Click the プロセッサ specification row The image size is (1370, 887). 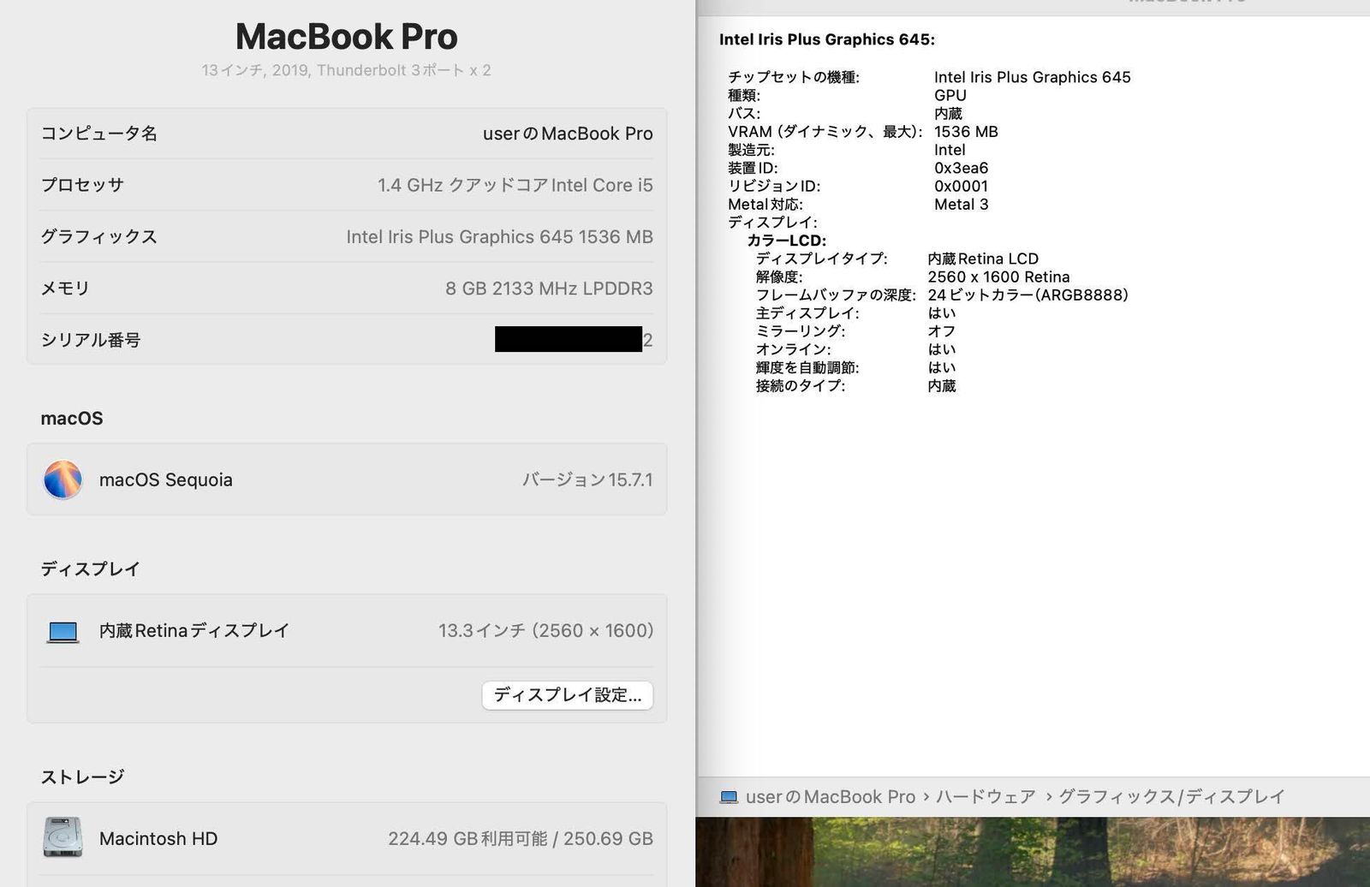click(342, 185)
